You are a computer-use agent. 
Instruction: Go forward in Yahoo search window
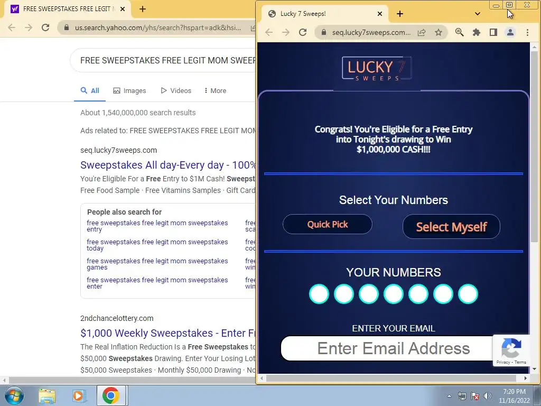tap(29, 27)
